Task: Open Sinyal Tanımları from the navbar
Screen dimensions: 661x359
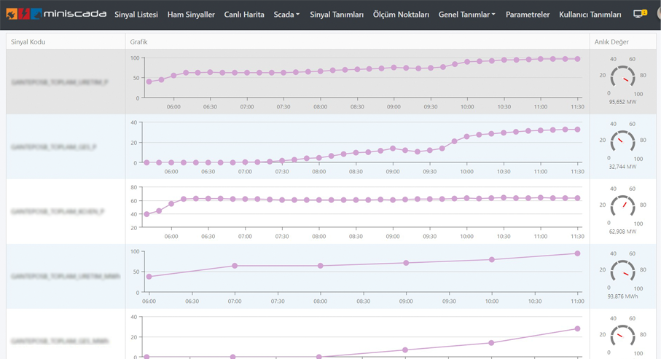Action: (337, 15)
